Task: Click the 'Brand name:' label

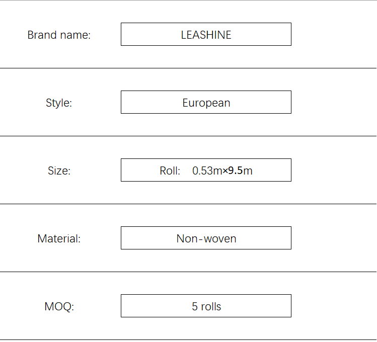Action: (x=59, y=35)
